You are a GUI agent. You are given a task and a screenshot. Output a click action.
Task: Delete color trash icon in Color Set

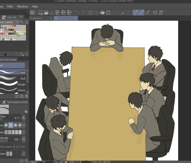tap(27, 54)
